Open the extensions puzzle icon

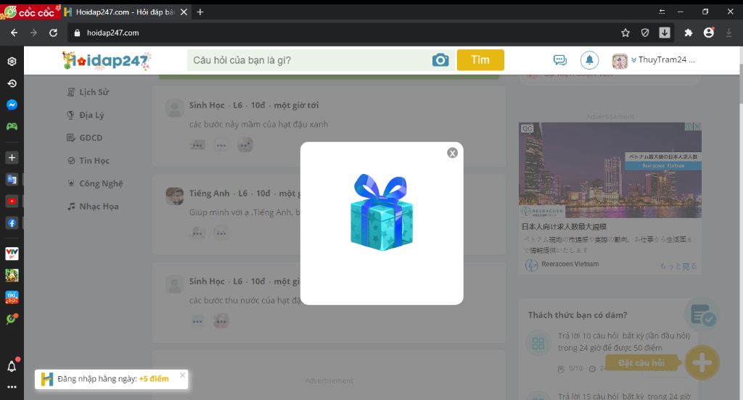689,33
